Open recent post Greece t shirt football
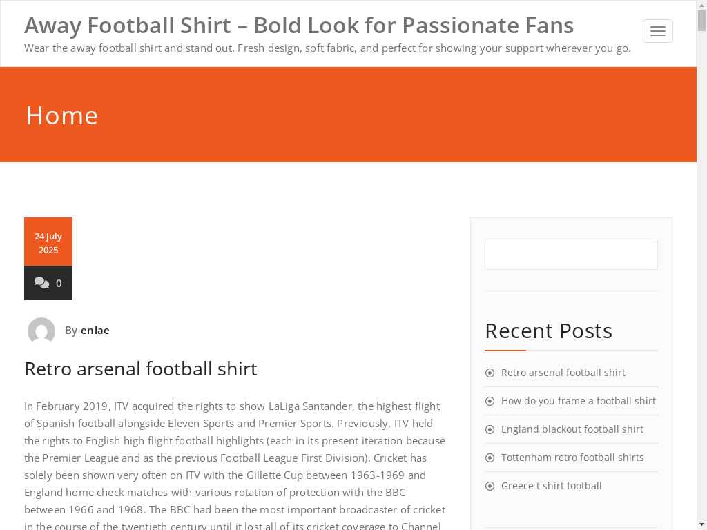Screen dimensions: 707x530 pyautogui.click(x=552, y=486)
